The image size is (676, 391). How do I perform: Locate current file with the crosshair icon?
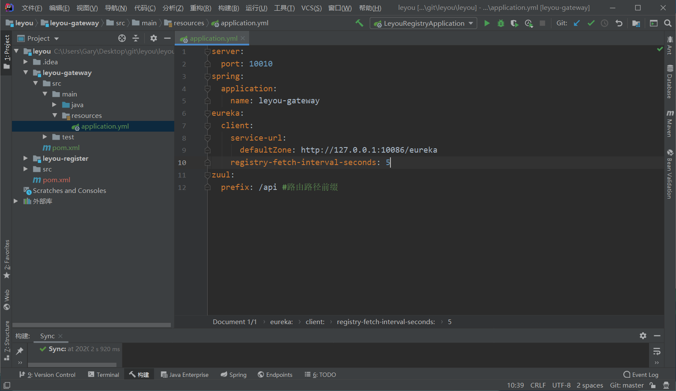coord(122,38)
